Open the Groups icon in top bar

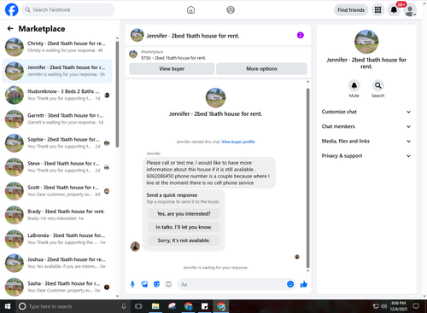pos(231,10)
